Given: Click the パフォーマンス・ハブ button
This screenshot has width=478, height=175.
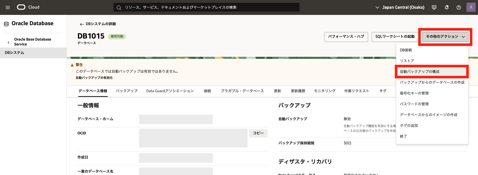Looking at the screenshot, I should tap(346, 37).
